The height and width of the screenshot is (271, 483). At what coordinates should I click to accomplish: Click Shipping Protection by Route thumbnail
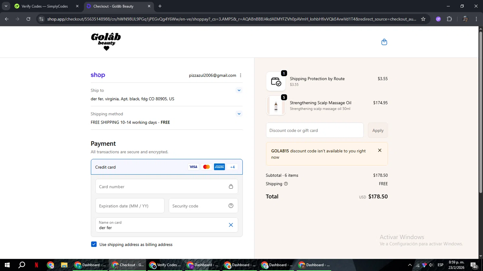click(x=276, y=81)
